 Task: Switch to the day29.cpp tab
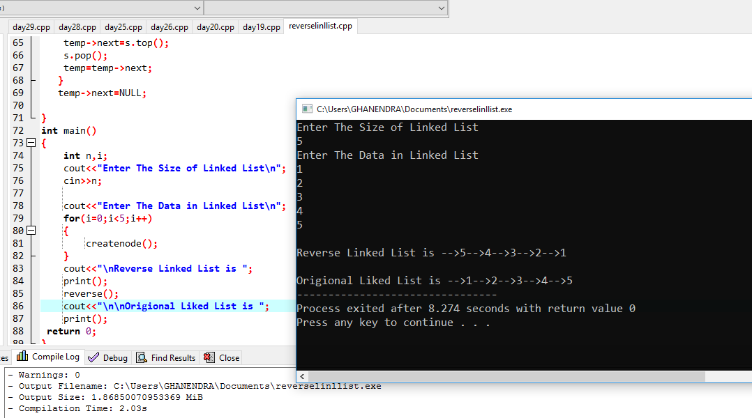click(x=31, y=26)
